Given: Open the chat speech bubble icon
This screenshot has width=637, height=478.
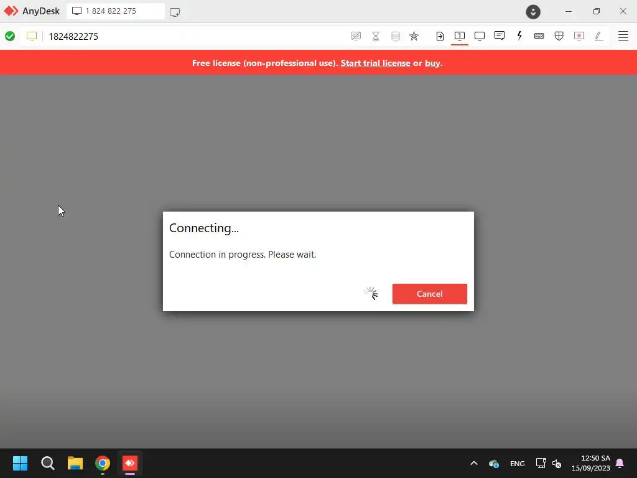Looking at the screenshot, I should point(500,35).
